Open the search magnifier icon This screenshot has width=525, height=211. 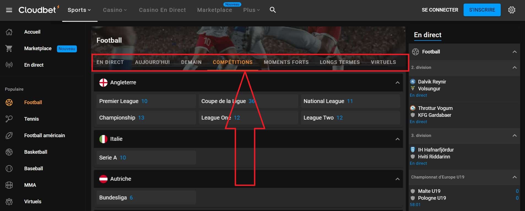(273, 10)
